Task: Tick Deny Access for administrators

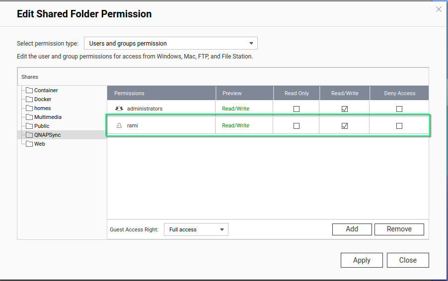Action: (399, 109)
